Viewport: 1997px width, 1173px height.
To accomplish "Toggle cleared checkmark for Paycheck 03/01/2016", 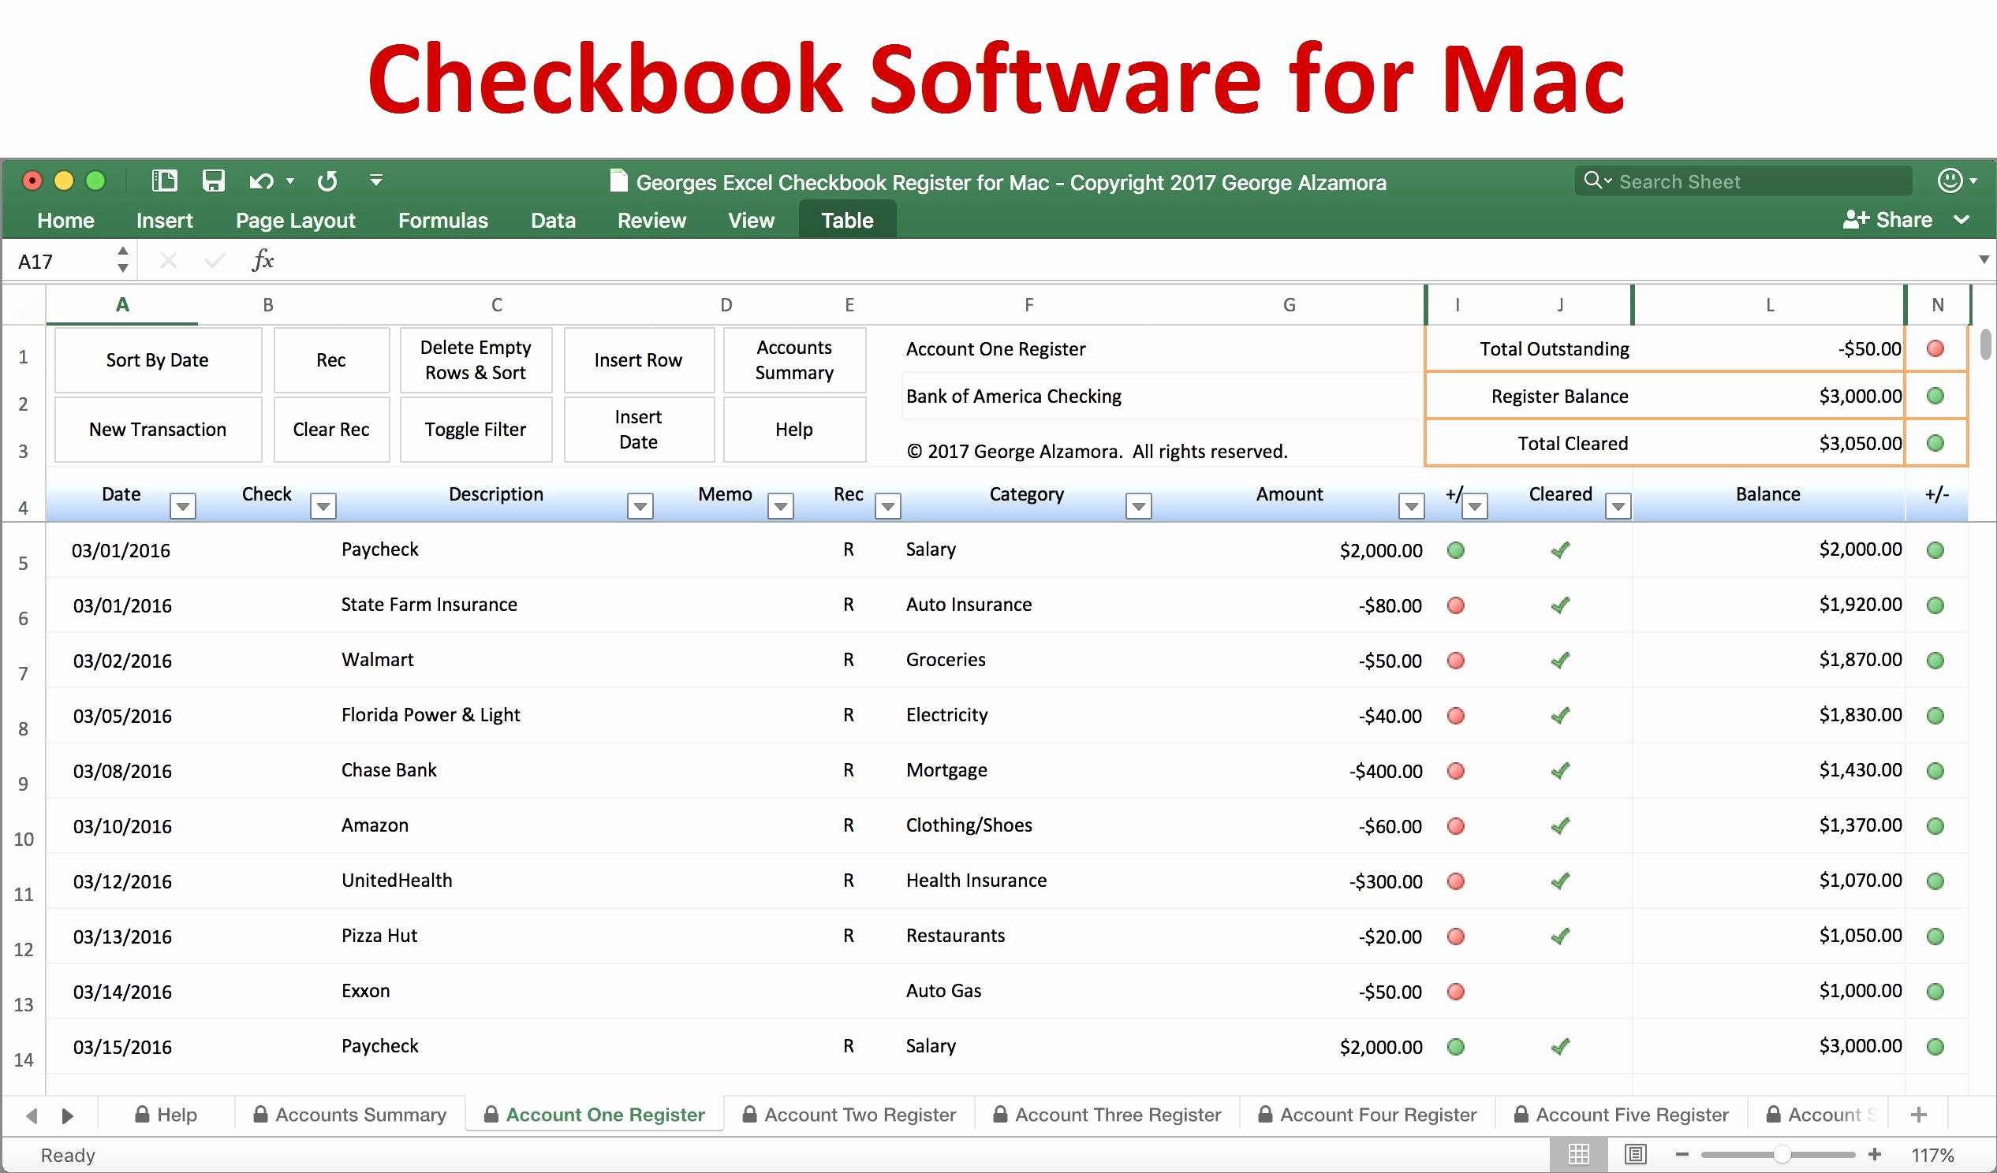I will tap(1559, 549).
